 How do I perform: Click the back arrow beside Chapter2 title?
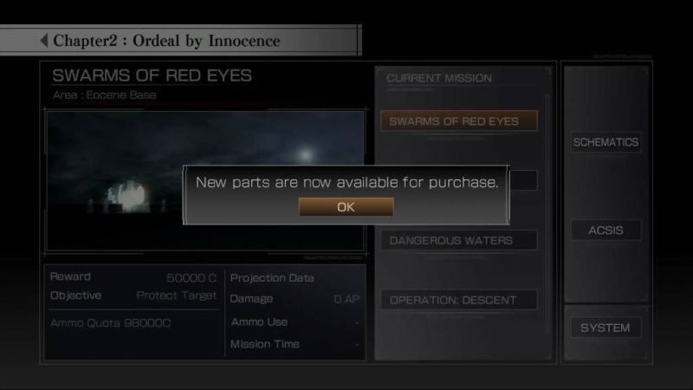click(x=44, y=40)
